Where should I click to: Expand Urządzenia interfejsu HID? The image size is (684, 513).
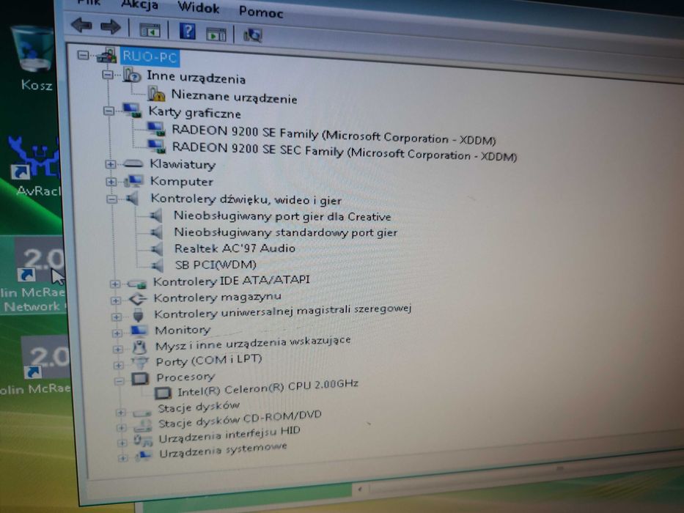click(122, 443)
